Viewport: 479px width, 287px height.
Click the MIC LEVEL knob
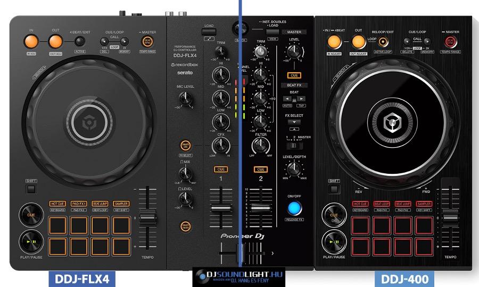(185, 98)
